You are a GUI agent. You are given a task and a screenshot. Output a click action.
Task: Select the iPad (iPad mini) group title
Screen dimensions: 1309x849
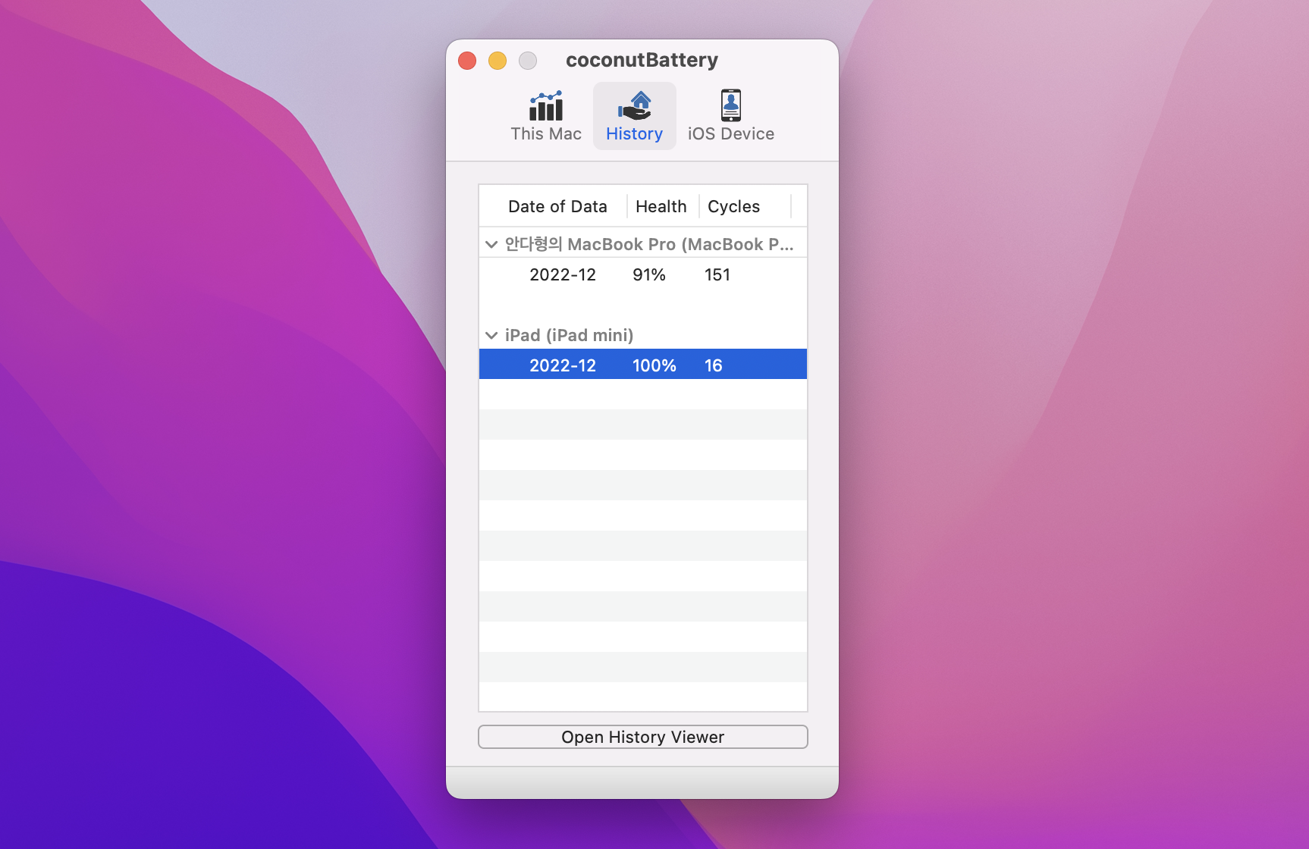point(569,335)
